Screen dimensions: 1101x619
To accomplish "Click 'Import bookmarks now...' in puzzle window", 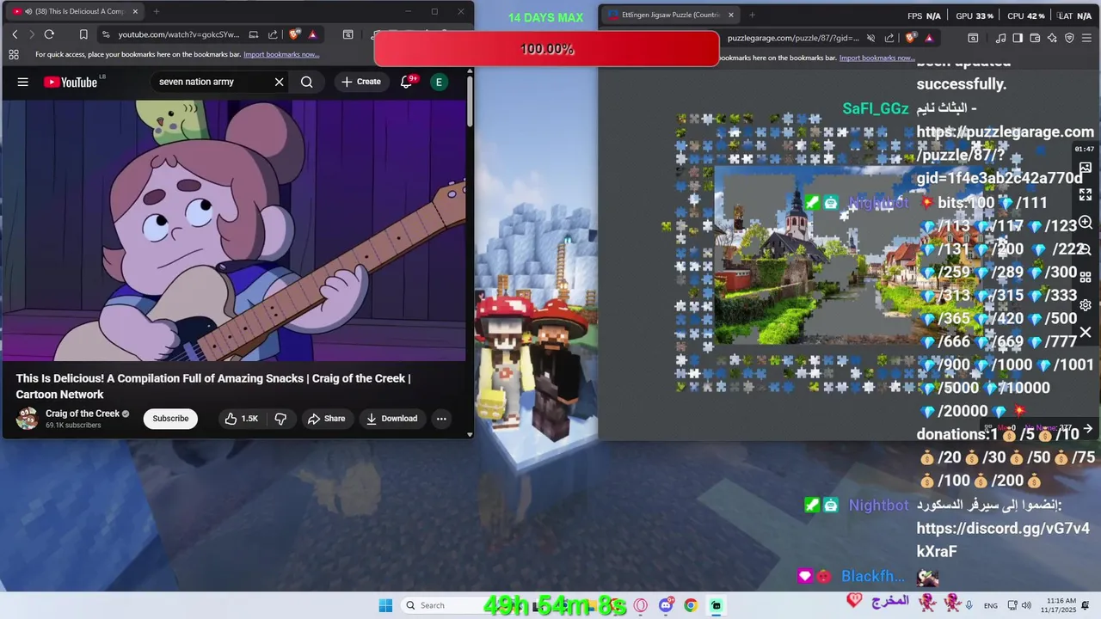I will click(877, 58).
